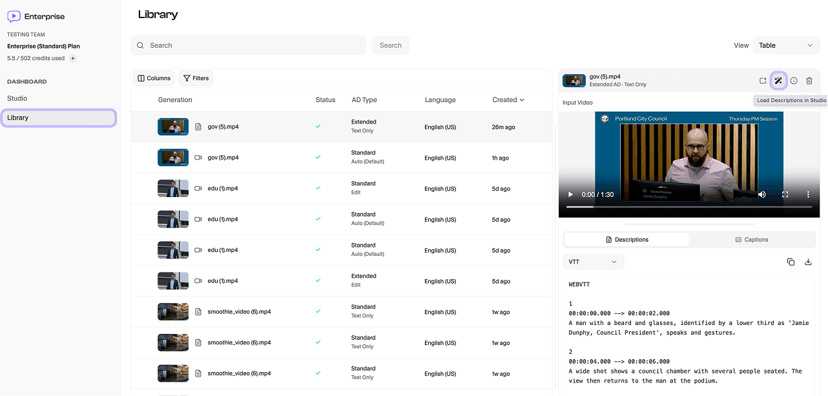Open Studio from the Dashboard sidebar
Viewport: 828px width, 396px height.
[x=17, y=98]
